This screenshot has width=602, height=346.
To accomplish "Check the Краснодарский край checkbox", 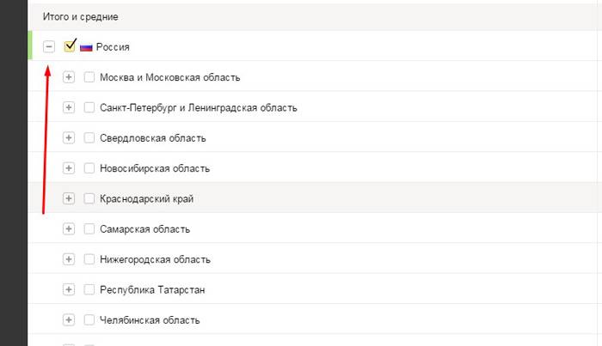I will click(89, 198).
